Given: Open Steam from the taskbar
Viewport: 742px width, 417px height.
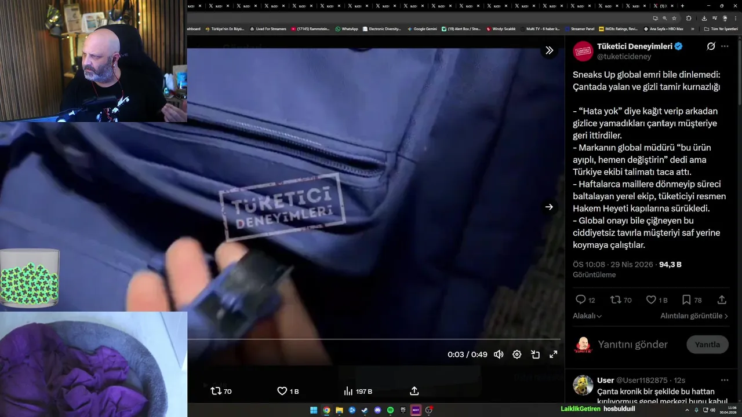Looking at the screenshot, I should pos(365,410).
